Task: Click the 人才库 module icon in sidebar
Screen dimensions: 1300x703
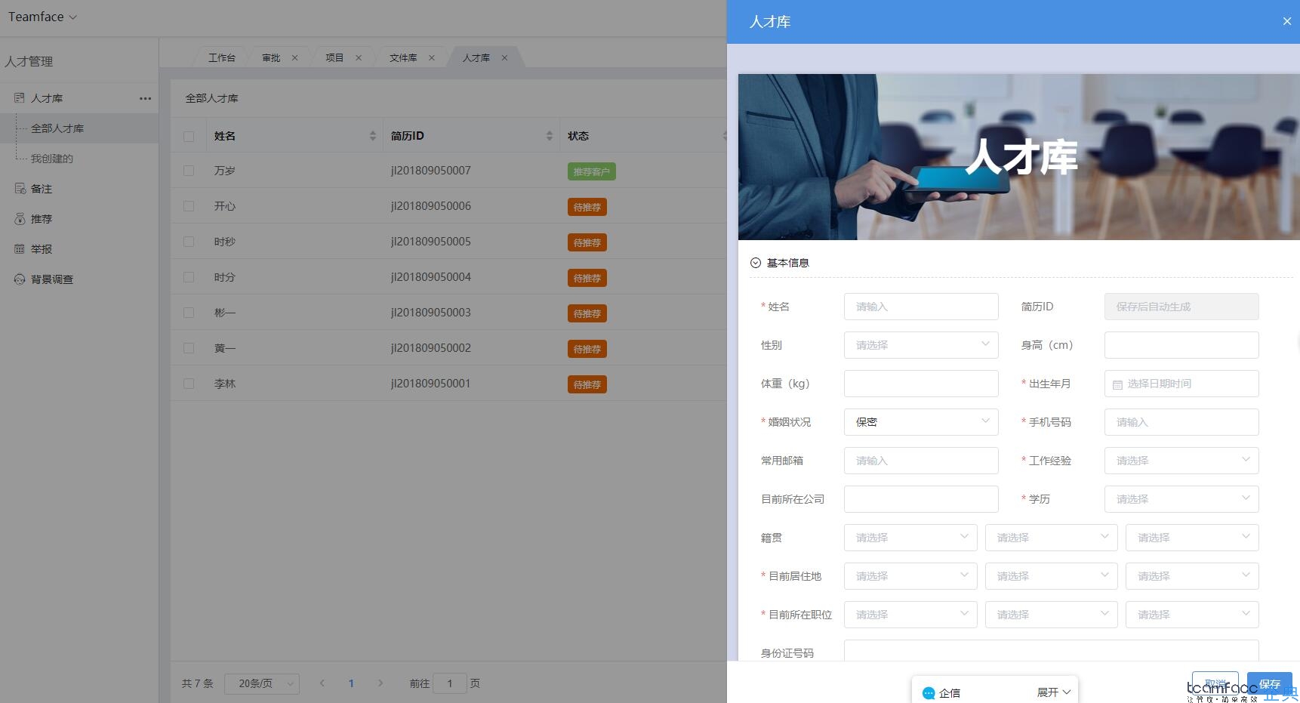Action: click(x=18, y=98)
